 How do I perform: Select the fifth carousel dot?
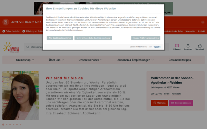click(17, 125)
